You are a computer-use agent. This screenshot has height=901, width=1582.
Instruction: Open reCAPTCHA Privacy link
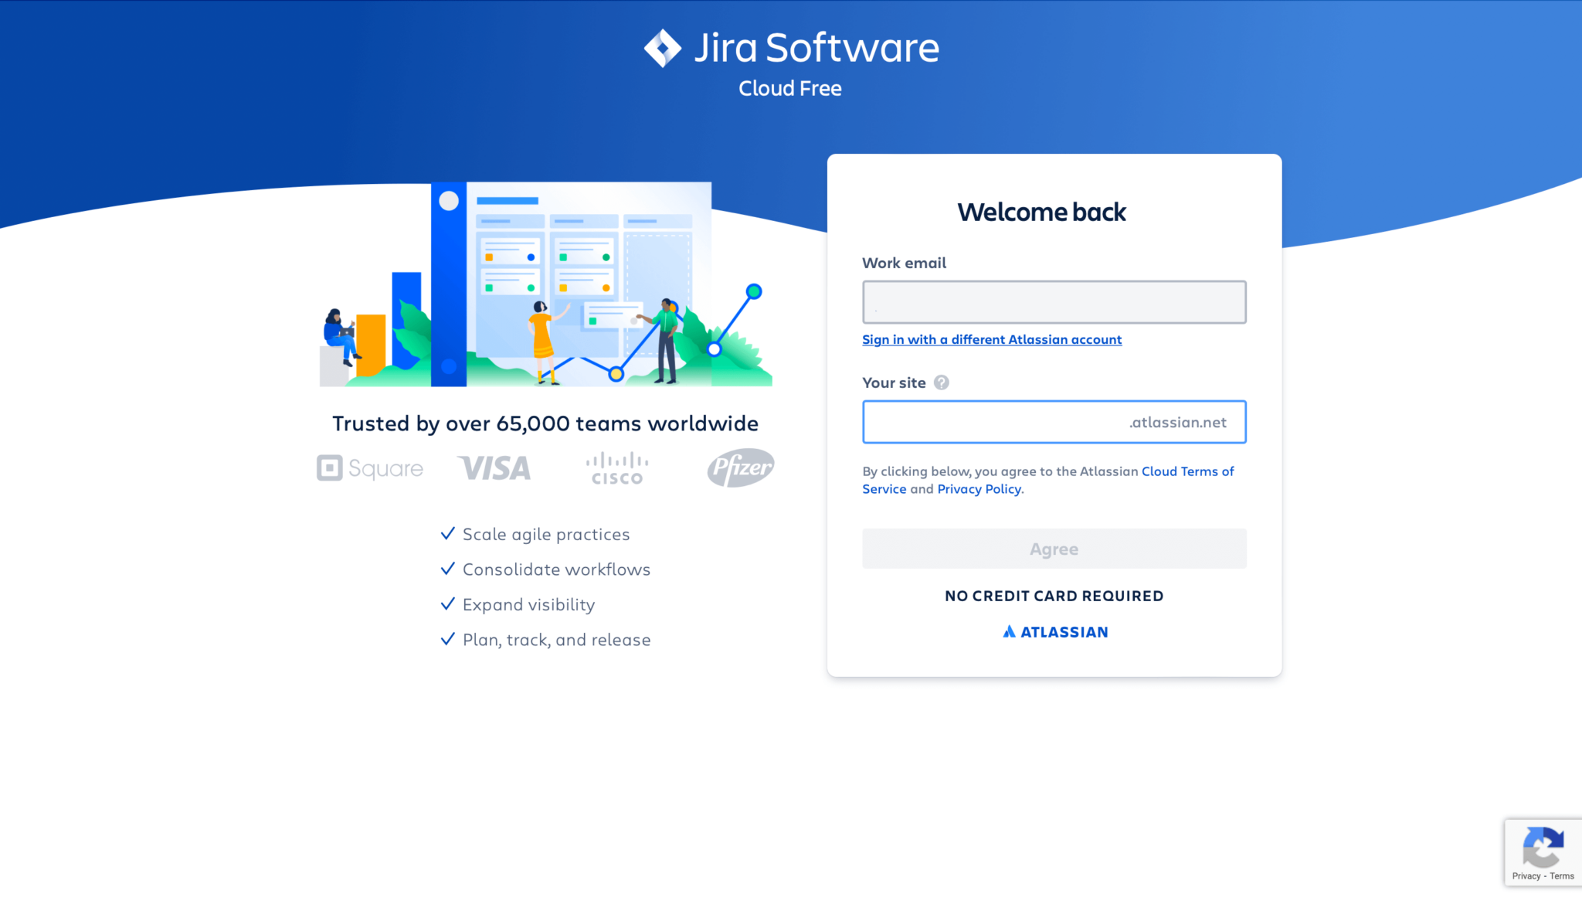point(1526,876)
